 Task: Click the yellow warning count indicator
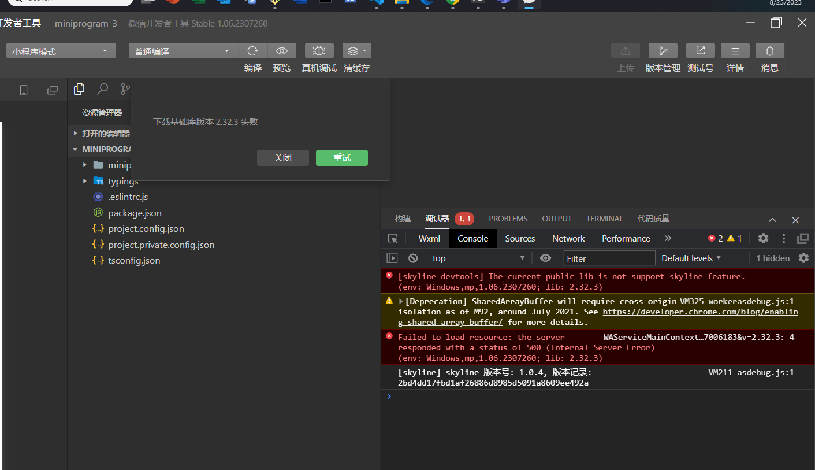[x=735, y=238]
